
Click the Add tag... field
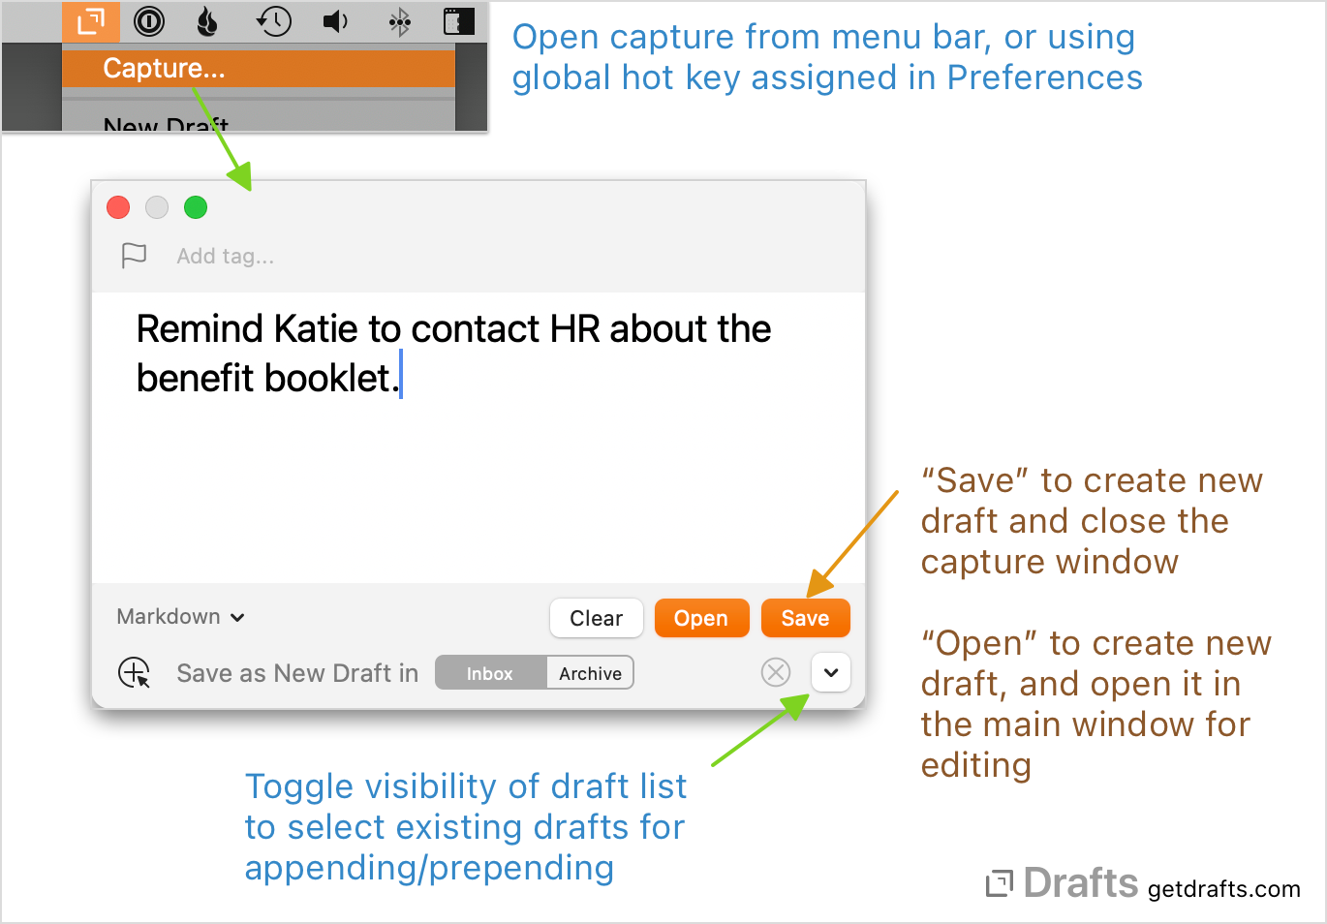pyautogui.click(x=226, y=257)
